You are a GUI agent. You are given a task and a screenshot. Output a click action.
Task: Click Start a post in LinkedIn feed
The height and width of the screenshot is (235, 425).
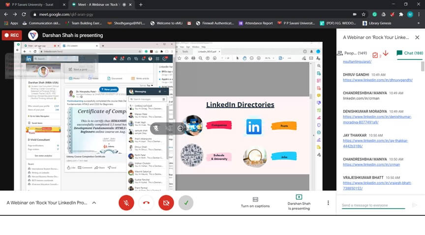tap(78, 69)
